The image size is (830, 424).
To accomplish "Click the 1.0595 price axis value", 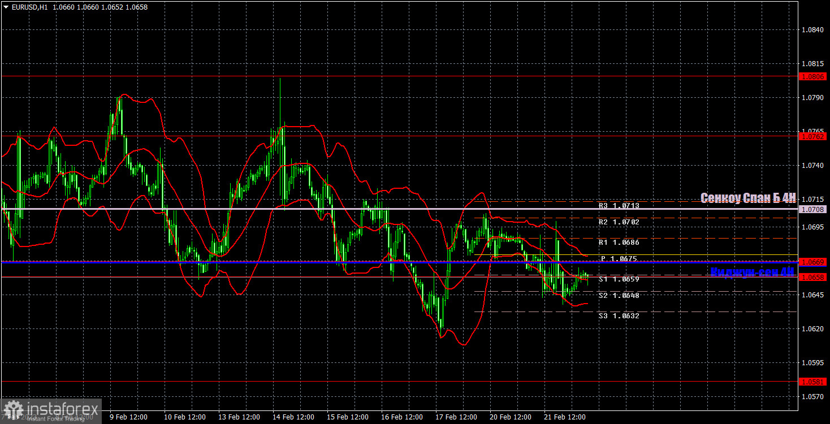I will pyautogui.click(x=812, y=363).
